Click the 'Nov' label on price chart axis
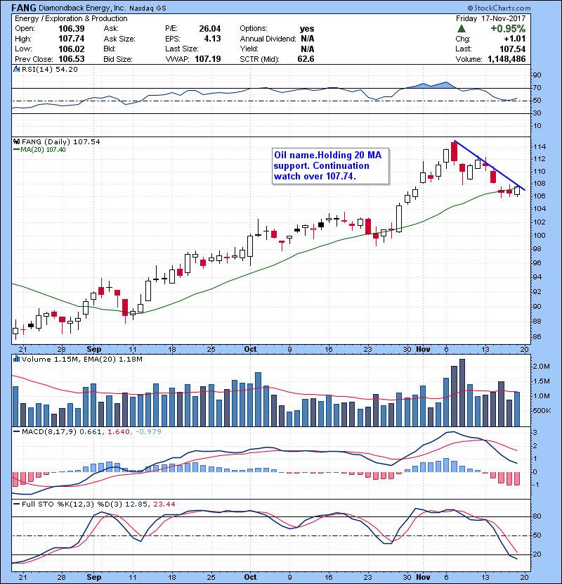The image size is (562, 584). pyautogui.click(x=424, y=350)
